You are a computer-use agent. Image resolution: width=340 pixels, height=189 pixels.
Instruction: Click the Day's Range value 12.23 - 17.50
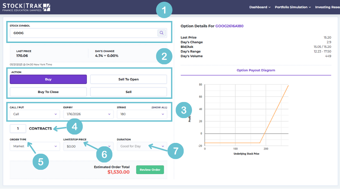point(323,51)
